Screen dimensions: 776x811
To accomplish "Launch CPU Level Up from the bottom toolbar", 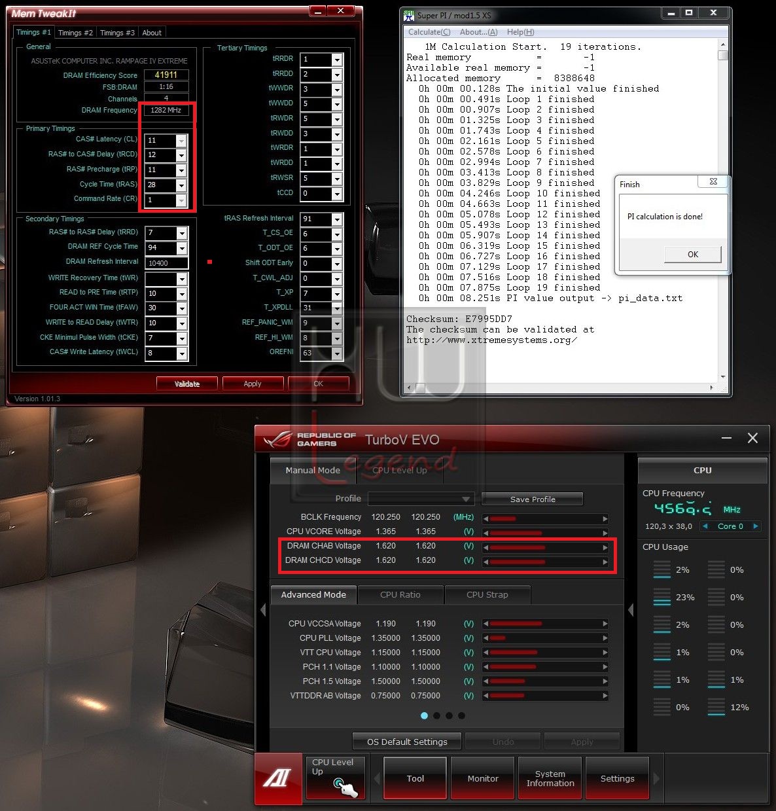I will [336, 778].
